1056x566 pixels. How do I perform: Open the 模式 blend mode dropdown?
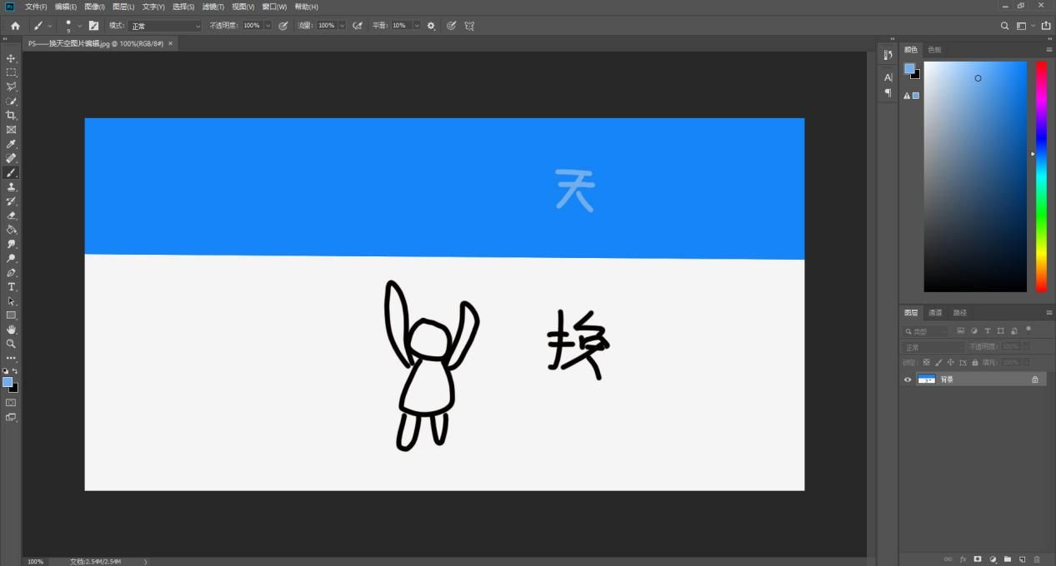[164, 26]
